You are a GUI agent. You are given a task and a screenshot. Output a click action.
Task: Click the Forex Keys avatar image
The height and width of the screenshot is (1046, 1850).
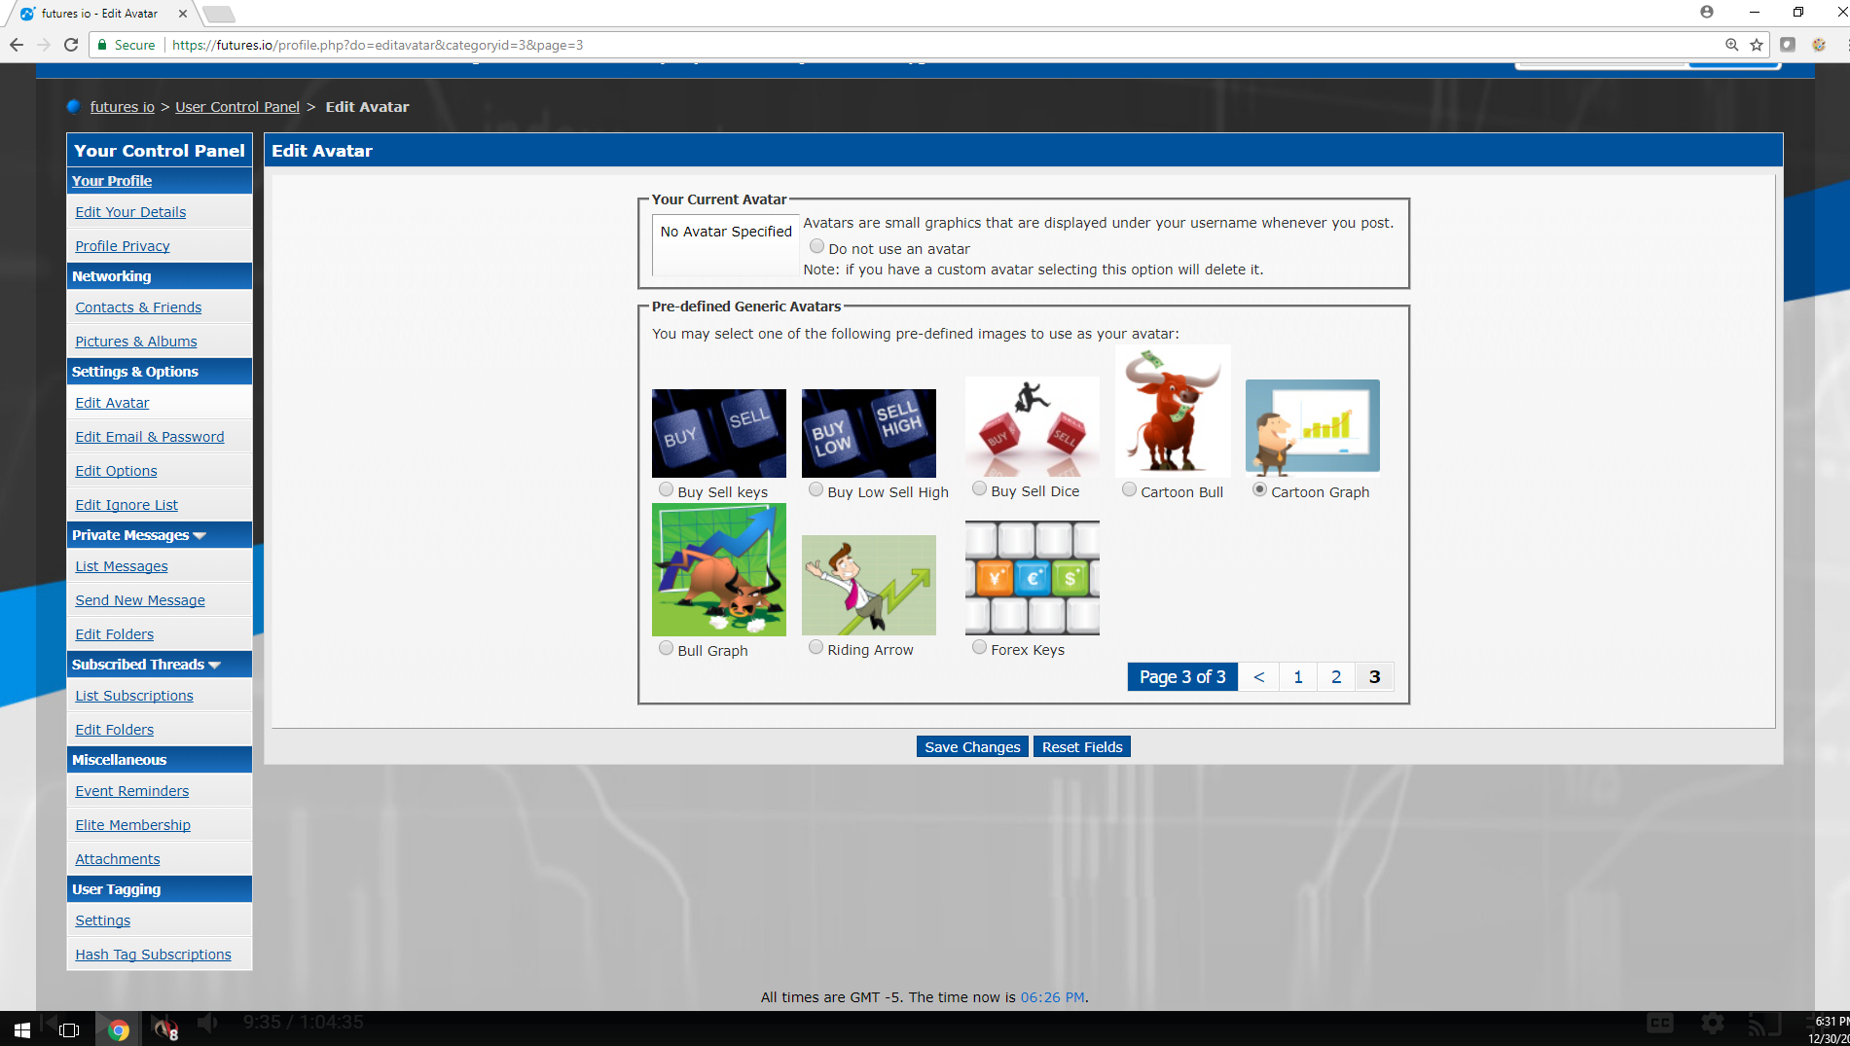[x=1033, y=578]
